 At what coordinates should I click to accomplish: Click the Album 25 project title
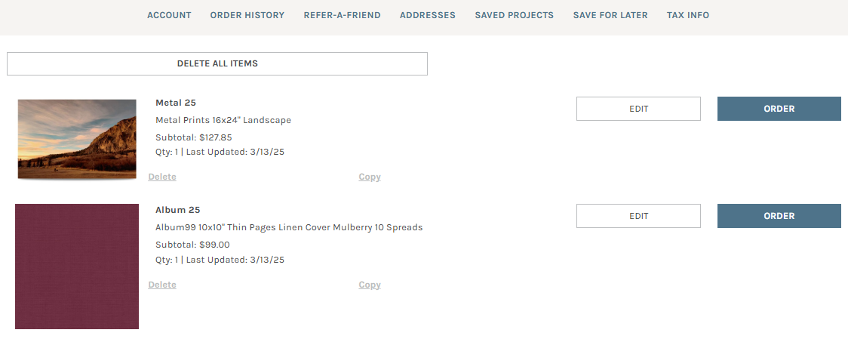coord(177,210)
